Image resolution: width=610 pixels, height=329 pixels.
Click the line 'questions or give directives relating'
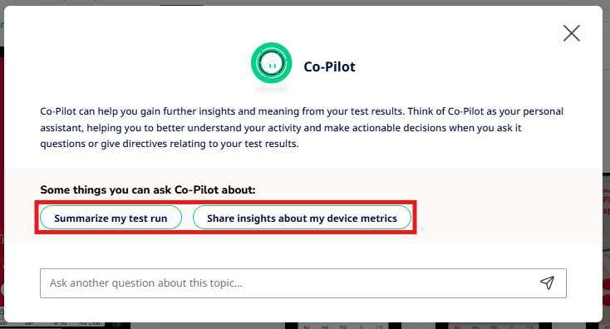pyautogui.click(x=170, y=144)
